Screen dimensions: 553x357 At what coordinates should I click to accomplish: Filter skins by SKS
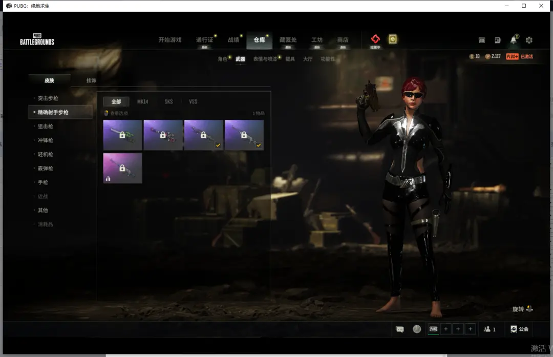(x=168, y=101)
